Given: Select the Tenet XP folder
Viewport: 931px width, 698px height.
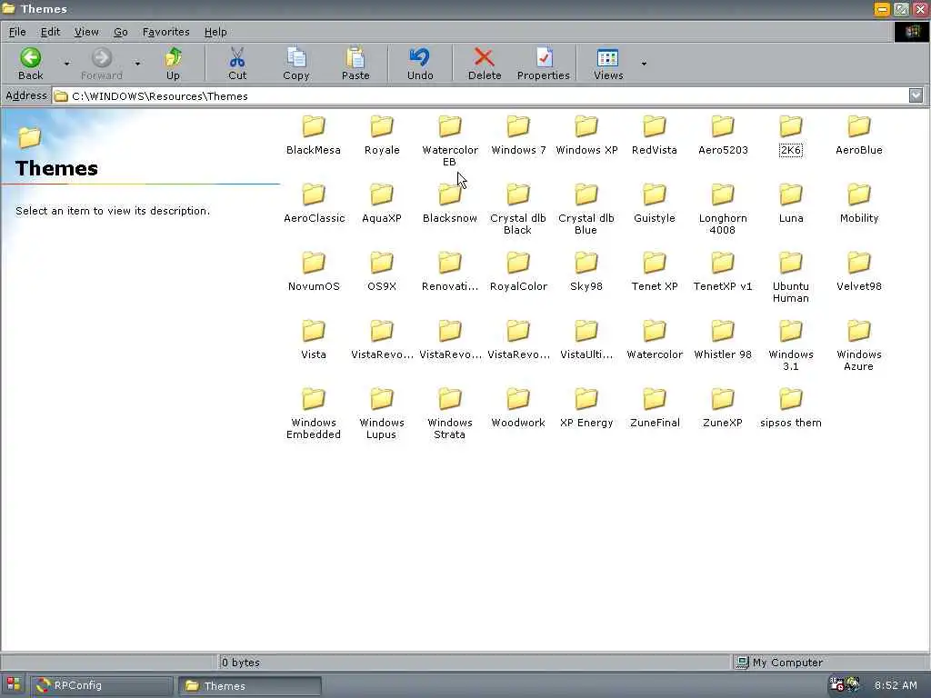Looking at the screenshot, I should tap(655, 272).
